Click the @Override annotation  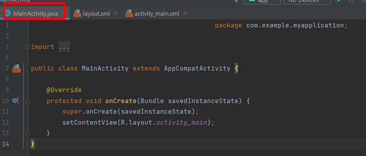tap(64, 90)
